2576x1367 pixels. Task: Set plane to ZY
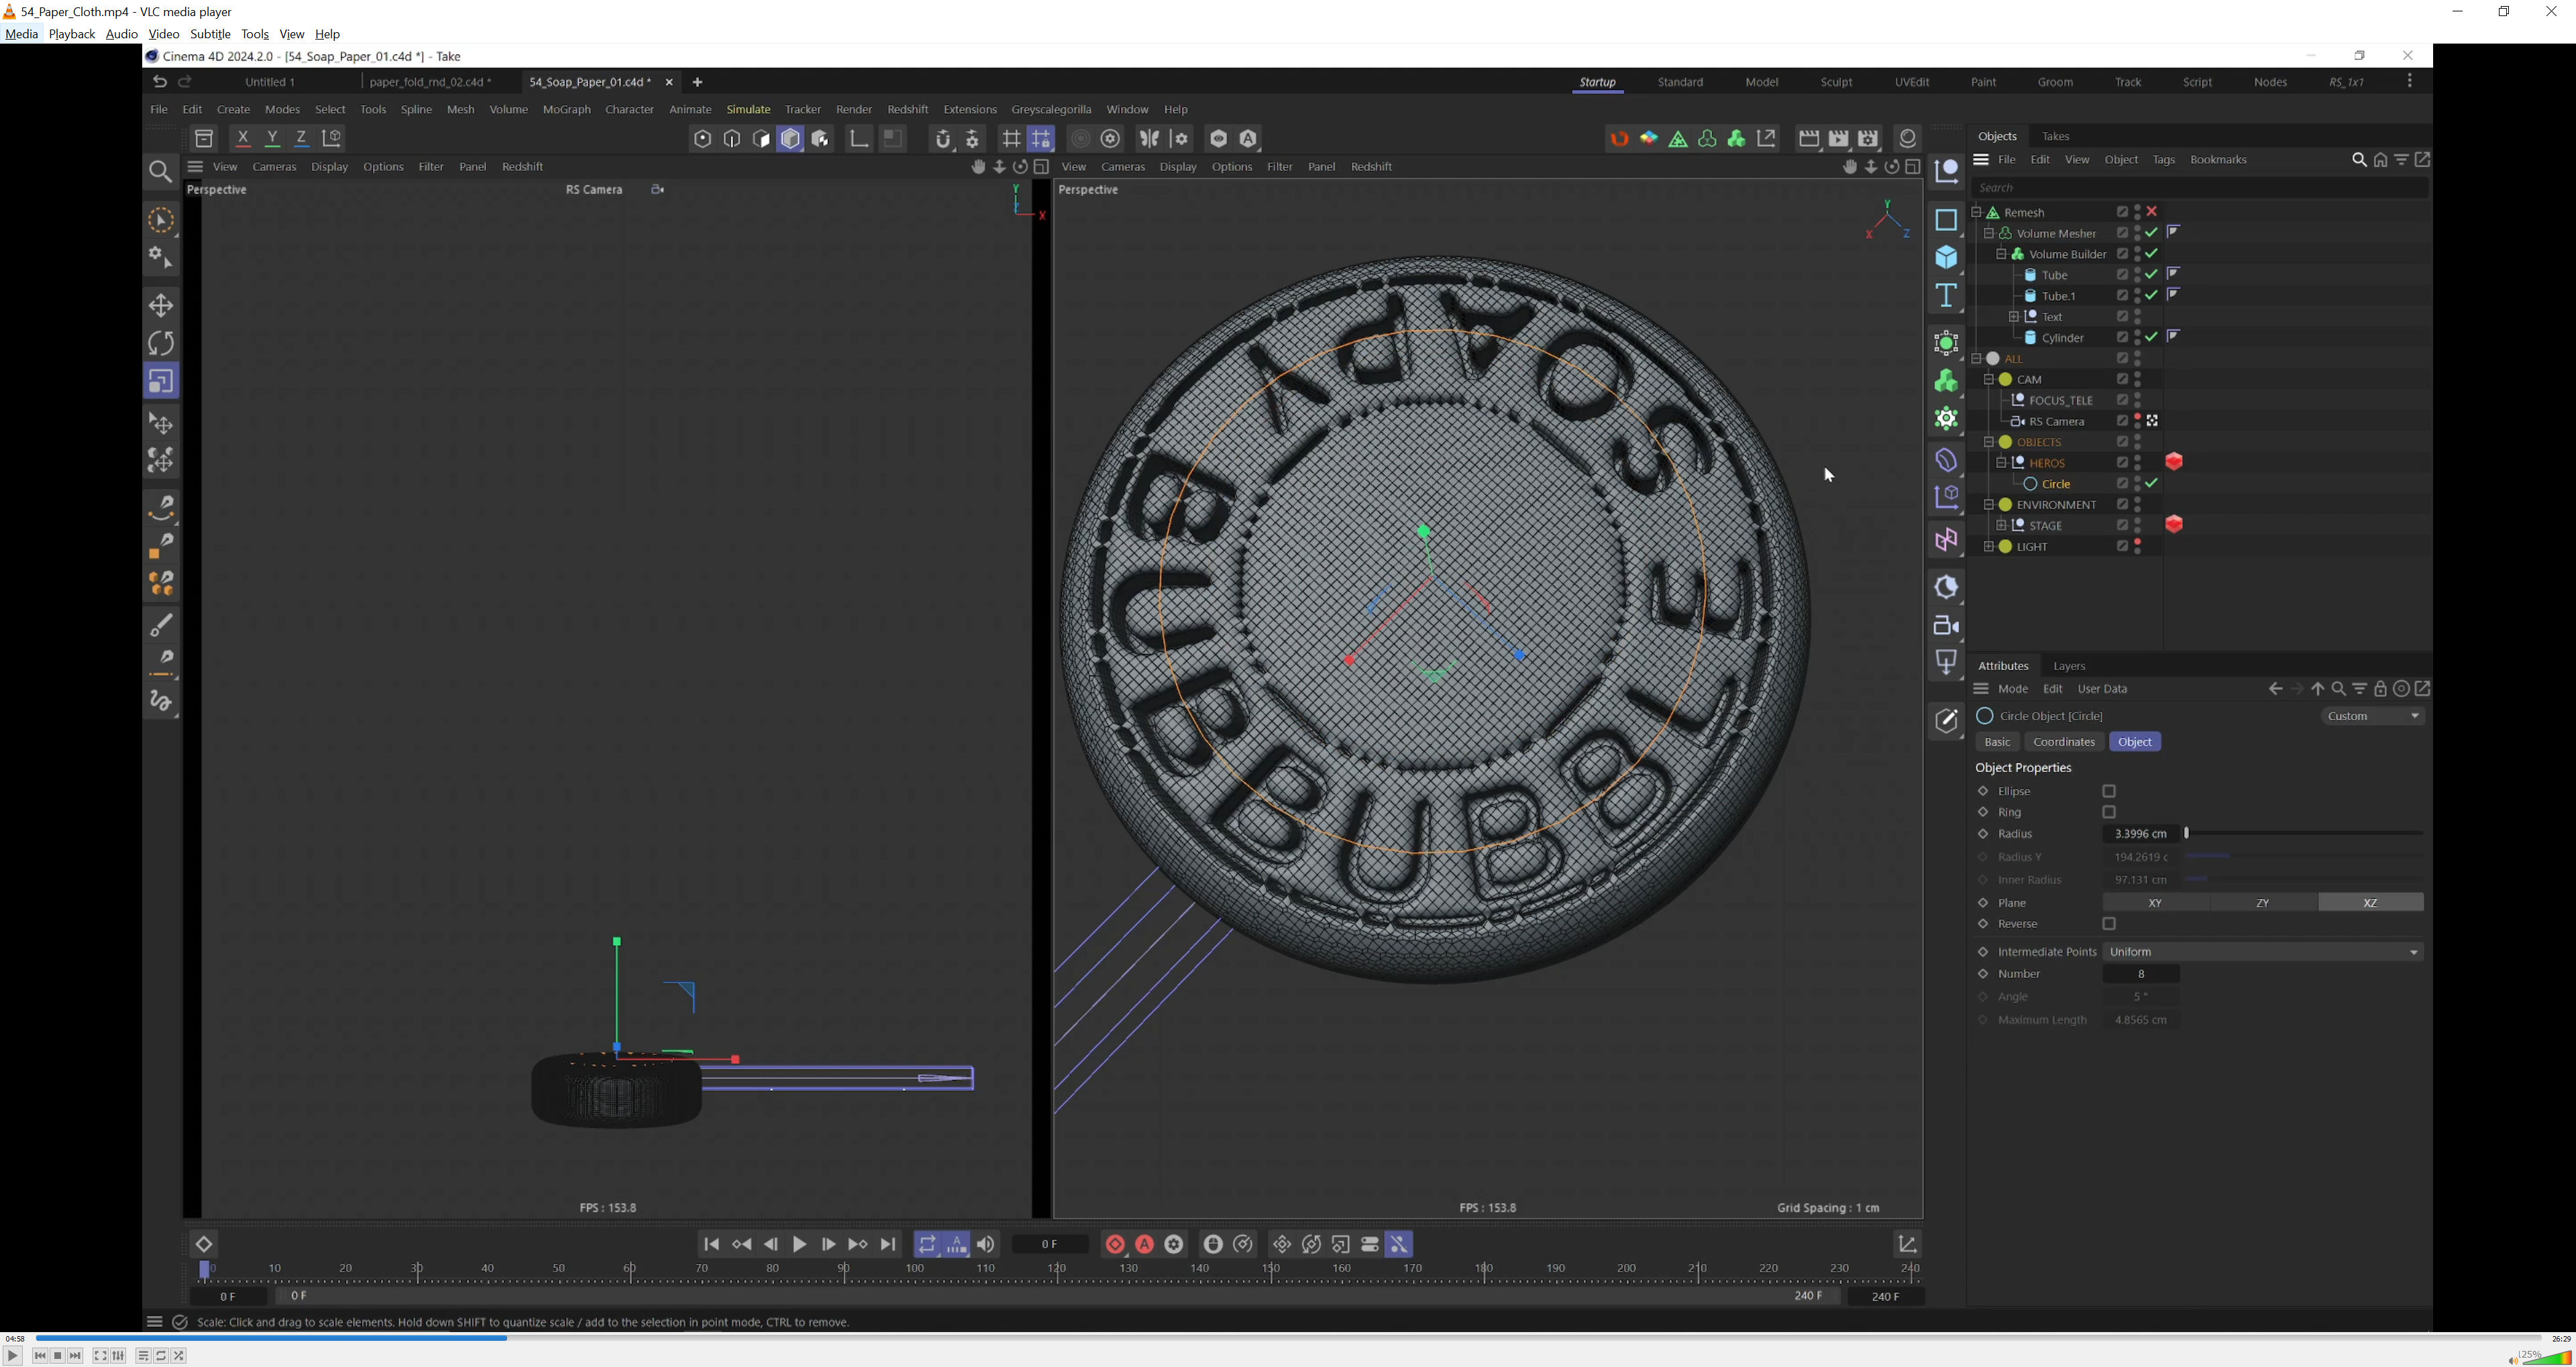tap(2263, 904)
